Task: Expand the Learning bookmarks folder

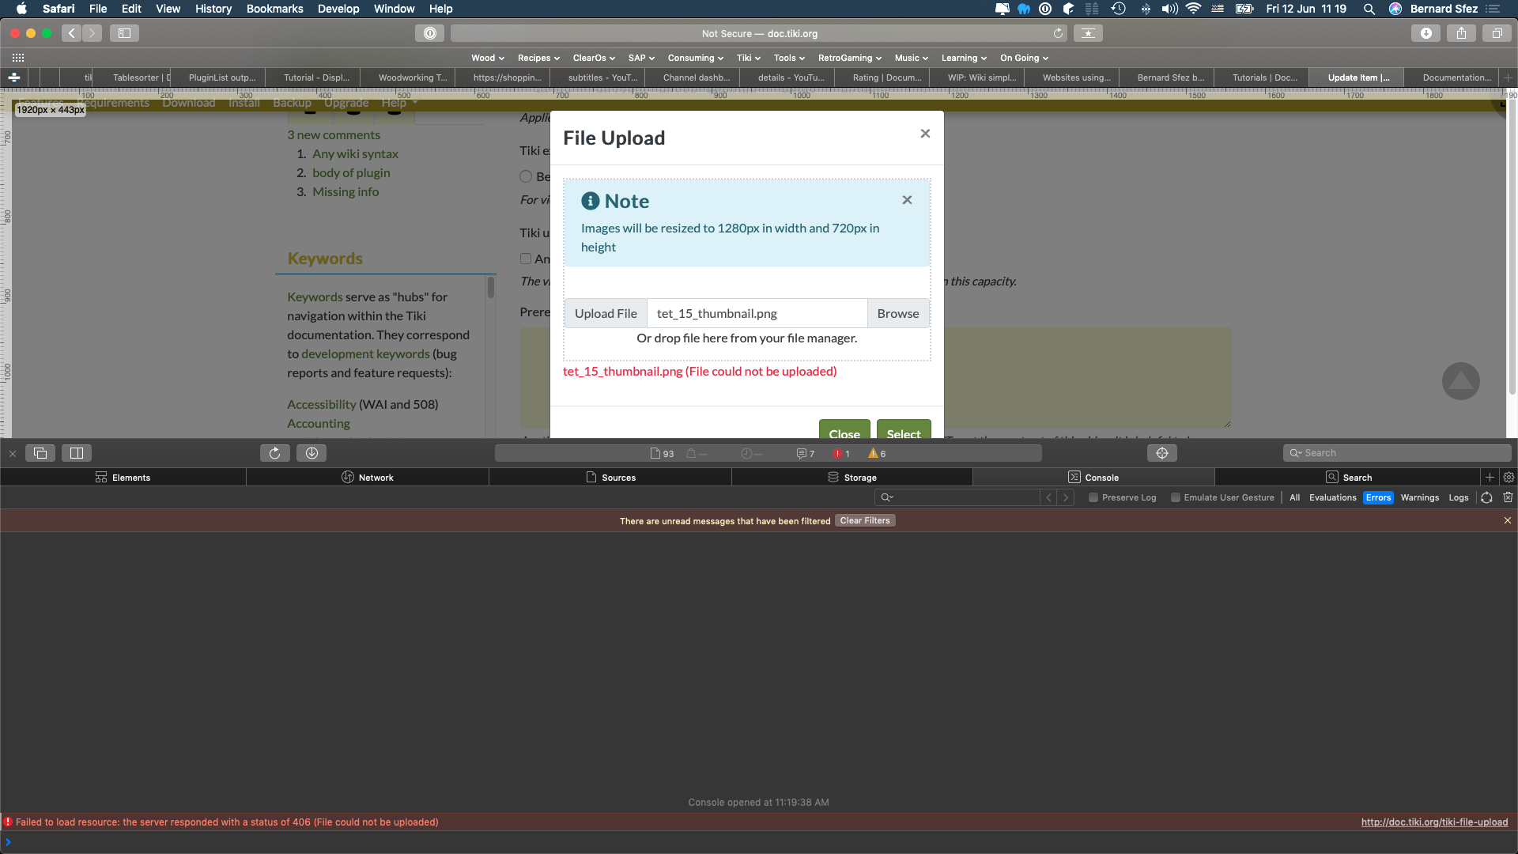Action: tap(964, 58)
